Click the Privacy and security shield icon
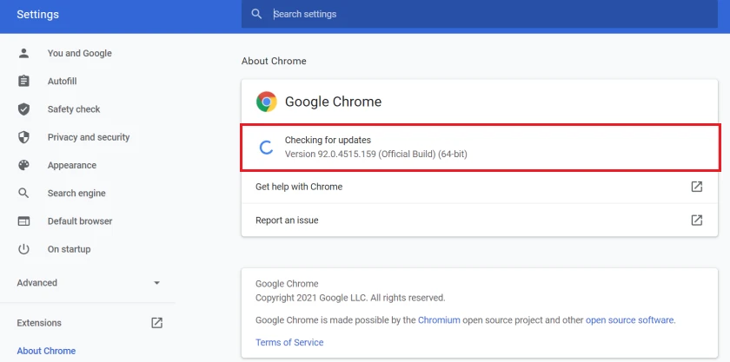Screen dimensions: 730x362 (24, 137)
